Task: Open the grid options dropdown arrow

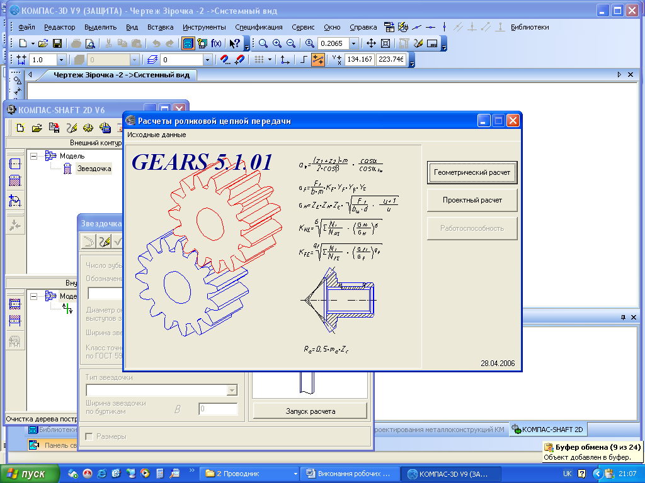Action: pyautogui.click(x=270, y=60)
